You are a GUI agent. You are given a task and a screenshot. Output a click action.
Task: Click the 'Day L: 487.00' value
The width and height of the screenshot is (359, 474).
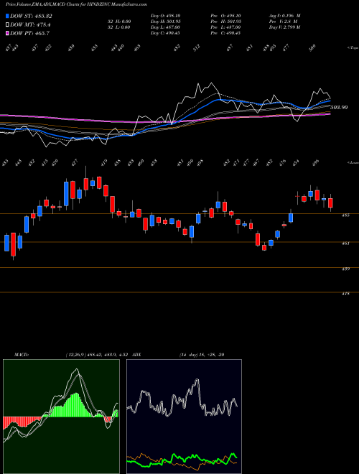click(166, 27)
